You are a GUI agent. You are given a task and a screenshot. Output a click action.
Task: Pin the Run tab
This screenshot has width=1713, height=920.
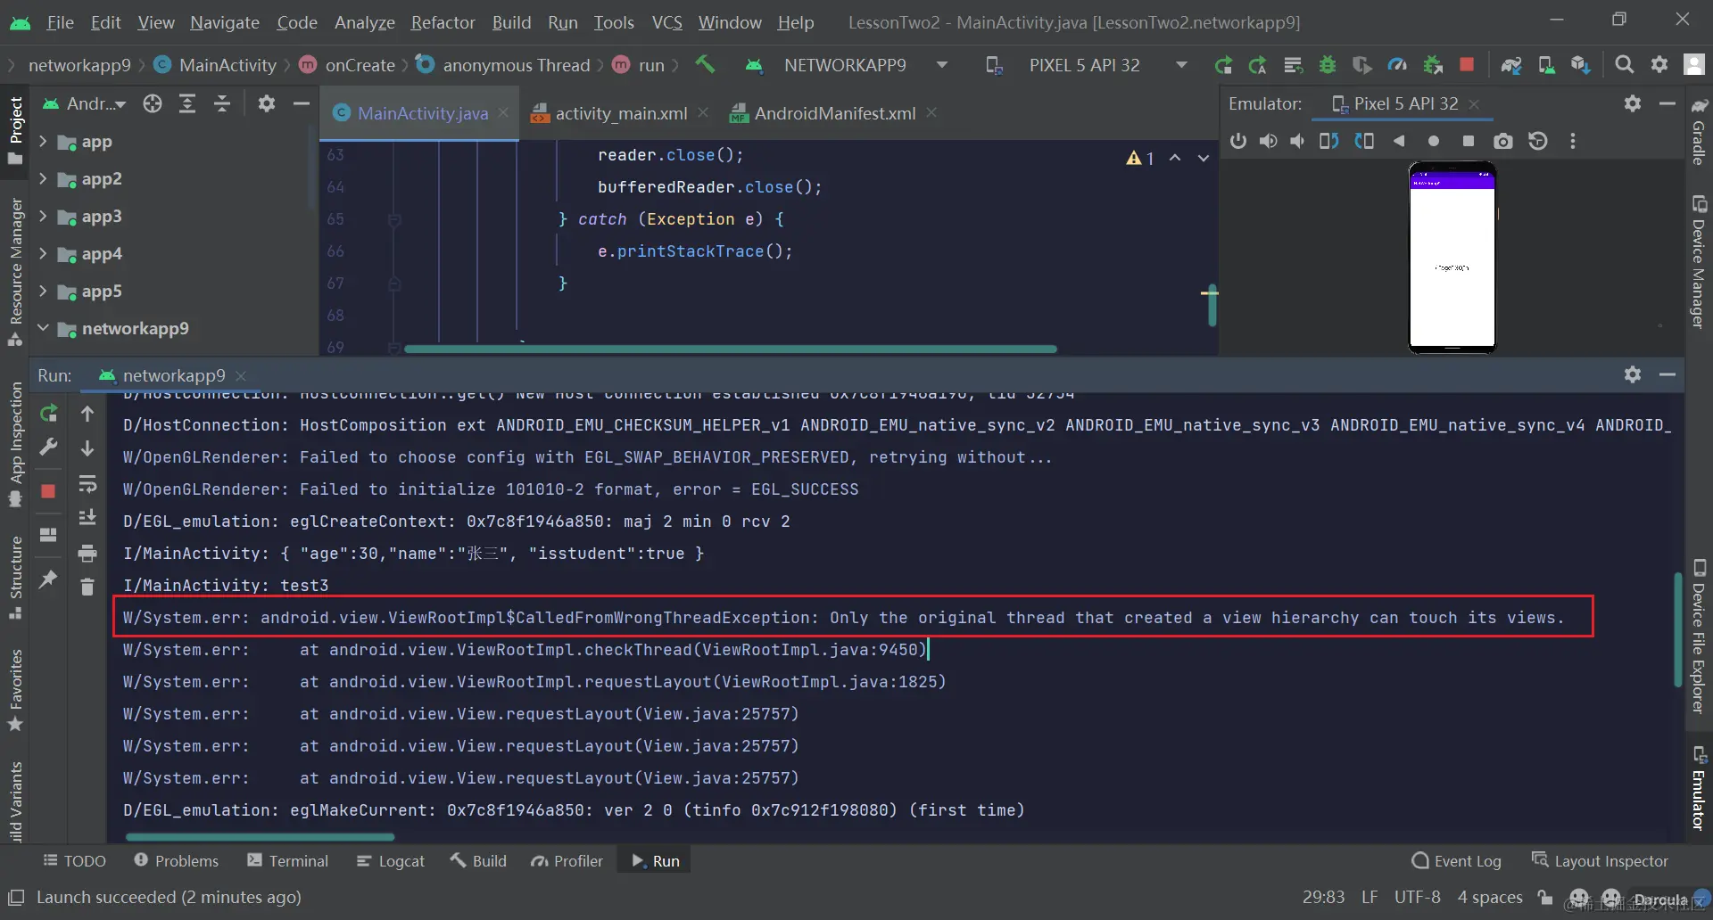(x=48, y=579)
